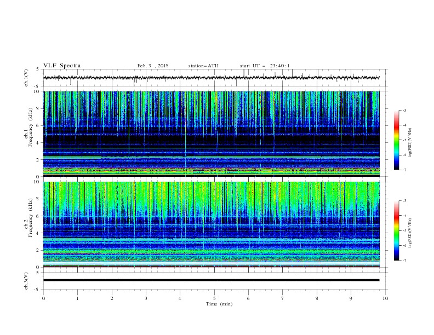
Task: Click time axis tick label '9'
Action: [x=351, y=298]
